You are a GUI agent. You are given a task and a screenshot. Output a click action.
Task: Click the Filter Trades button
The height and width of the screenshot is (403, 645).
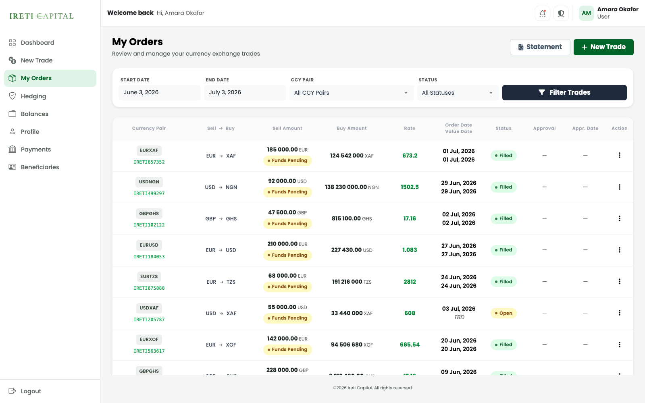(x=564, y=93)
